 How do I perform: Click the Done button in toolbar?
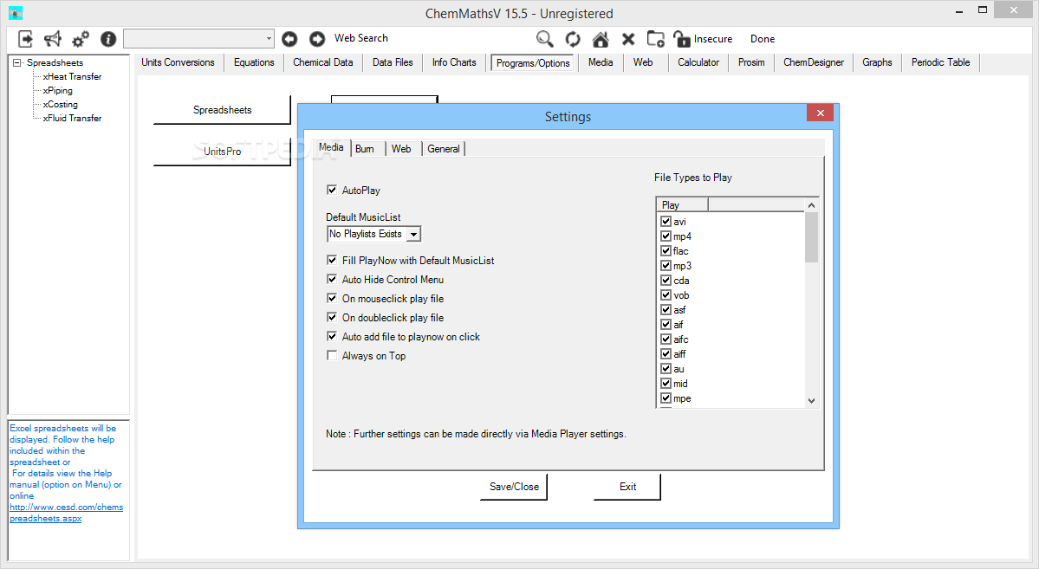[x=762, y=39]
